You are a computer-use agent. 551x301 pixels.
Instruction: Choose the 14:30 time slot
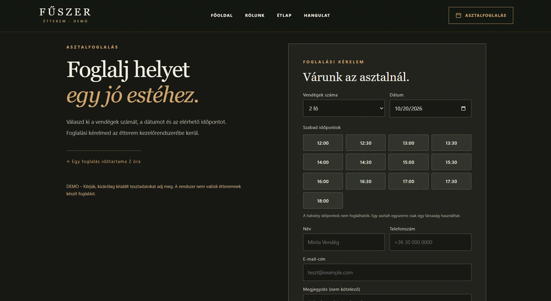(366, 162)
